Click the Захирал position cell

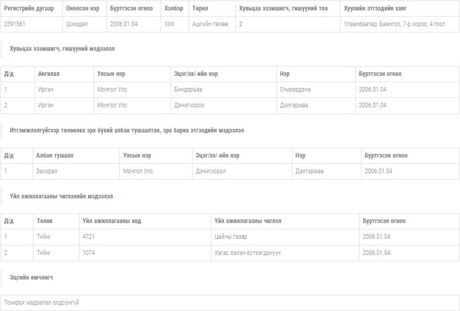click(x=47, y=171)
